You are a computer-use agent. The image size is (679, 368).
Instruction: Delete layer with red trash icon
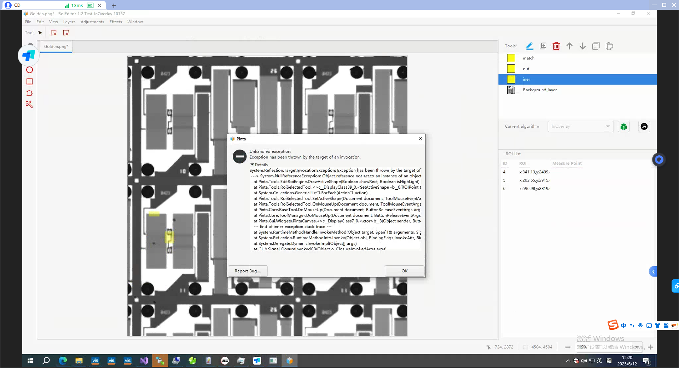pyautogui.click(x=556, y=46)
